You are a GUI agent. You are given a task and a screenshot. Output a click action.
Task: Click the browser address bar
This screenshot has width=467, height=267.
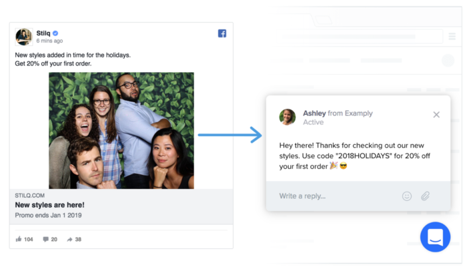[359, 36]
